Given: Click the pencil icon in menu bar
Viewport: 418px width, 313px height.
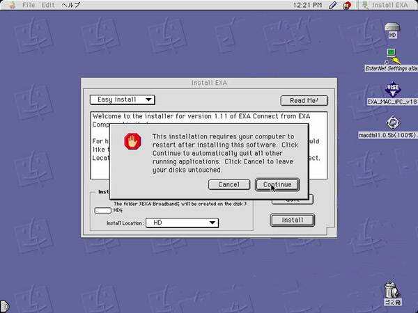Looking at the screenshot, I should 334,6.
